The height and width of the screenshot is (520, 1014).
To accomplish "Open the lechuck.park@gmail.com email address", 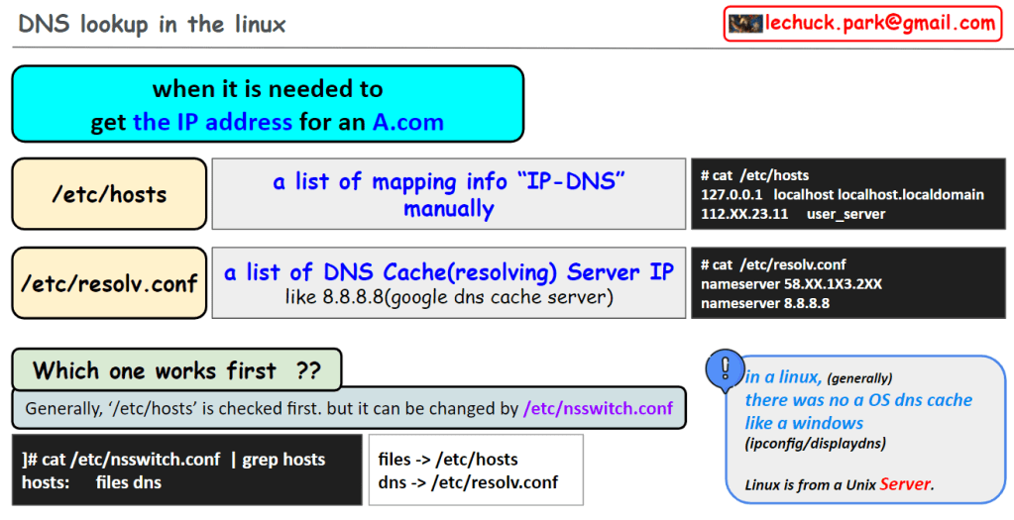I will click(x=879, y=24).
